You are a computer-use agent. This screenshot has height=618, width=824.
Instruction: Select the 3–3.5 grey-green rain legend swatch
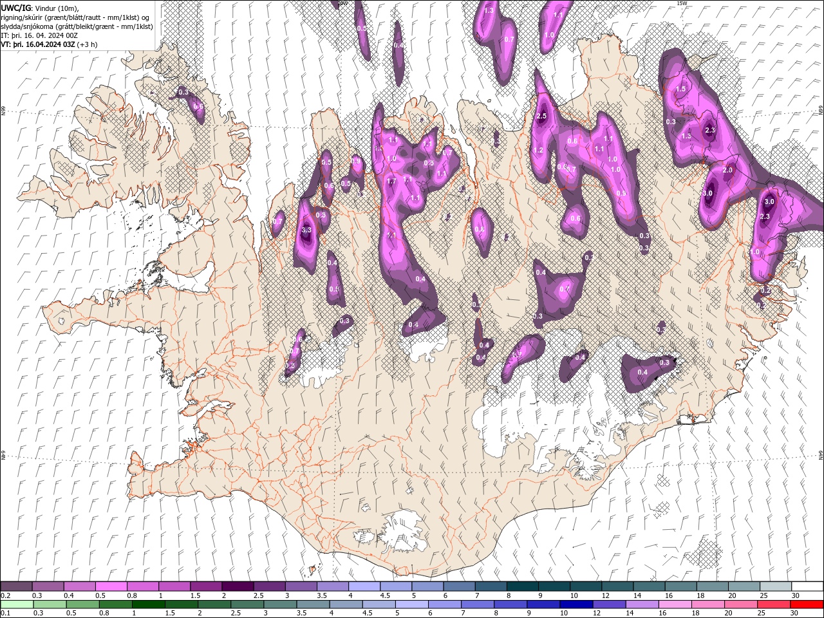point(281,604)
